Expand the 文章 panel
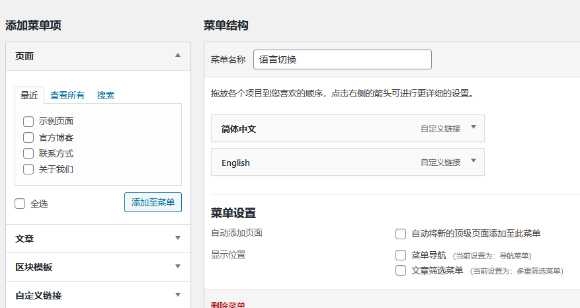Viewport: 580px width, 308px height. coord(178,238)
